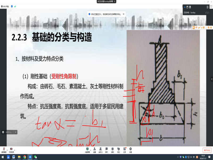Open meeting details at top left
Image resolution: width=213 pixels, height=160 pixels.
click(x=5, y=6)
